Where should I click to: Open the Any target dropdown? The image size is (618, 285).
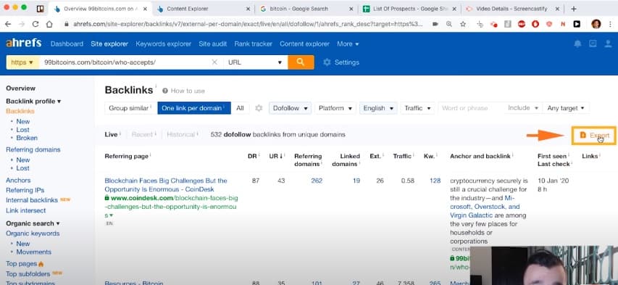pyautogui.click(x=566, y=108)
